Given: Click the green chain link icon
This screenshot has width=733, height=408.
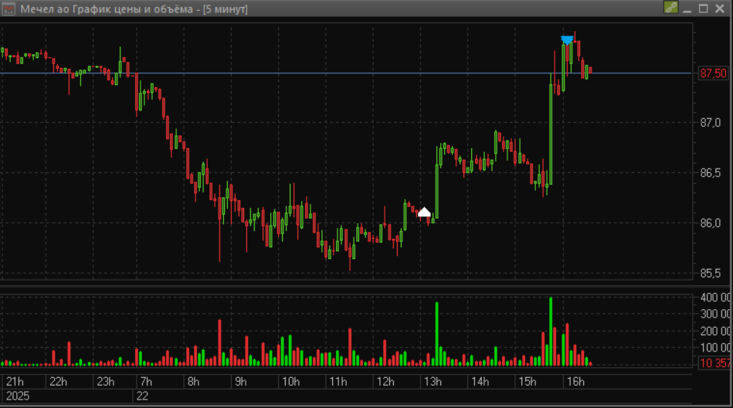Looking at the screenshot, I should tap(671, 8).
